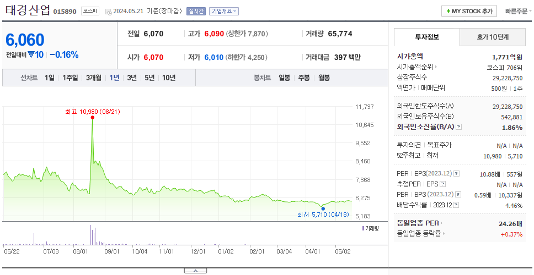
Task: Click 목표주가 label link
Action: click(439, 145)
